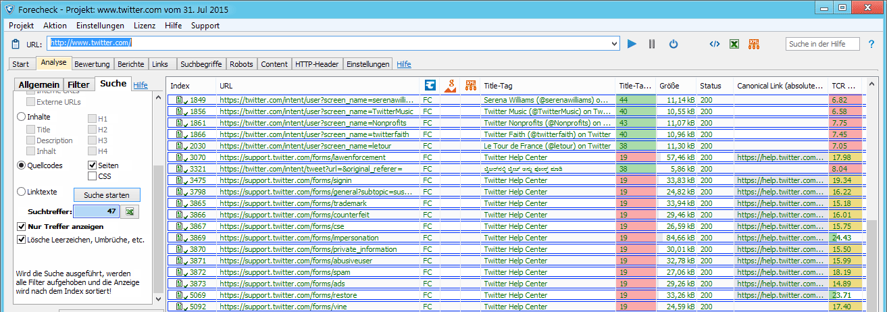Image resolution: width=887 pixels, height=312 pixels.
Task: Click the blue question mark help icon
Action: point(871,44)
